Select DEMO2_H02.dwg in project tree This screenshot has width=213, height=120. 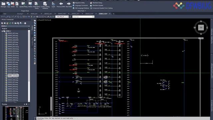coord(13,71)
